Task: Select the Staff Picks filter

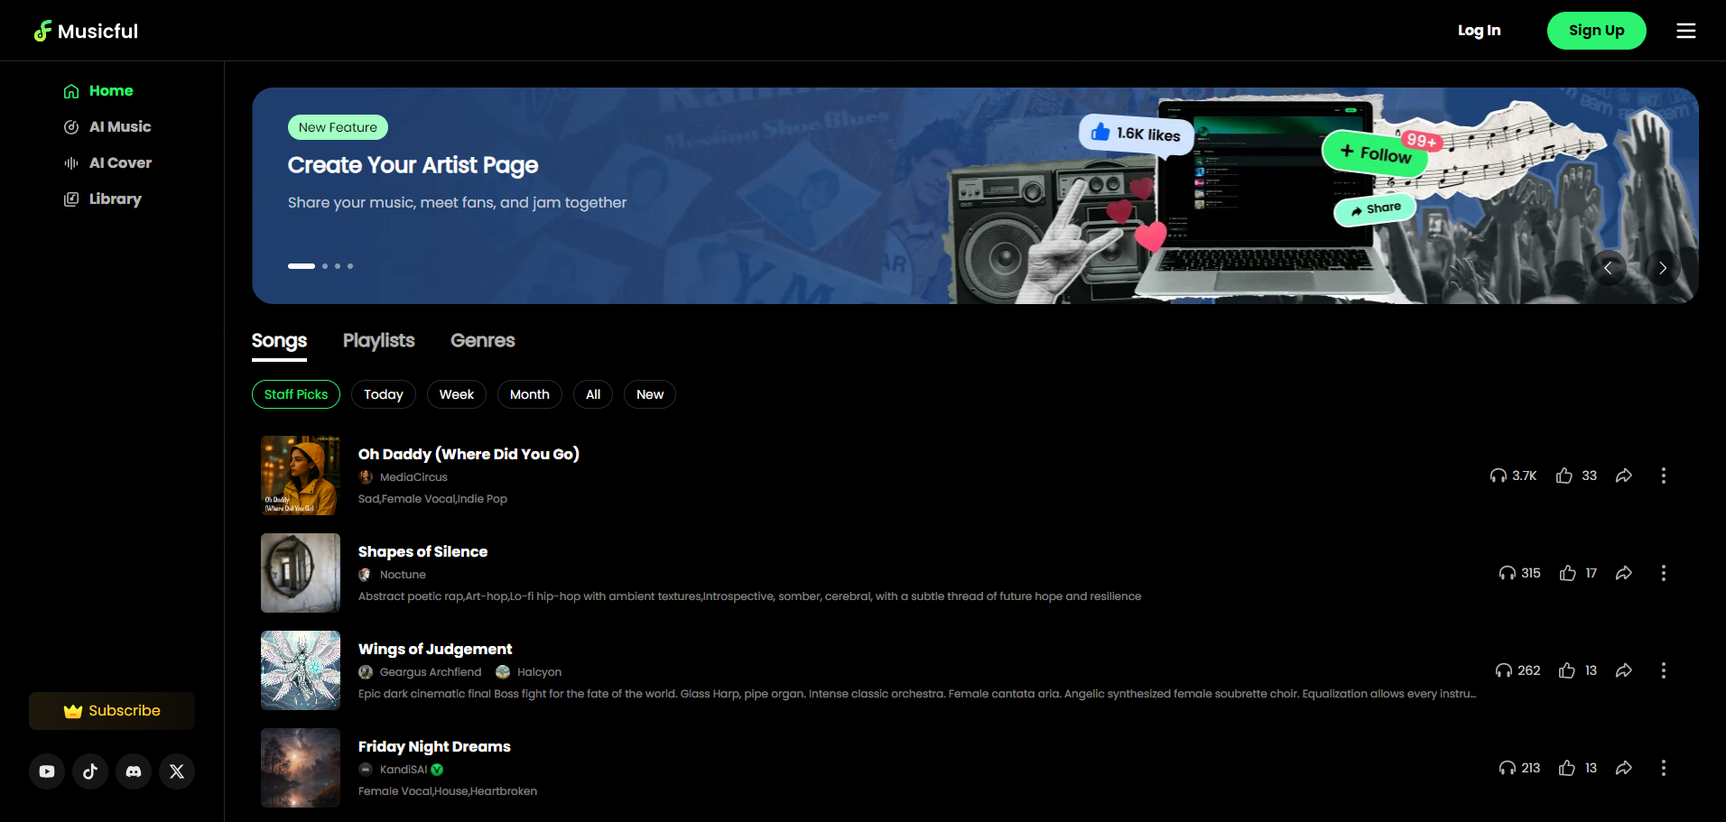Action: click(x=295, y=394)
